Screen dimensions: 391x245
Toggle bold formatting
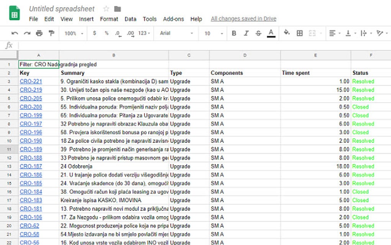(x=234, y=33)
